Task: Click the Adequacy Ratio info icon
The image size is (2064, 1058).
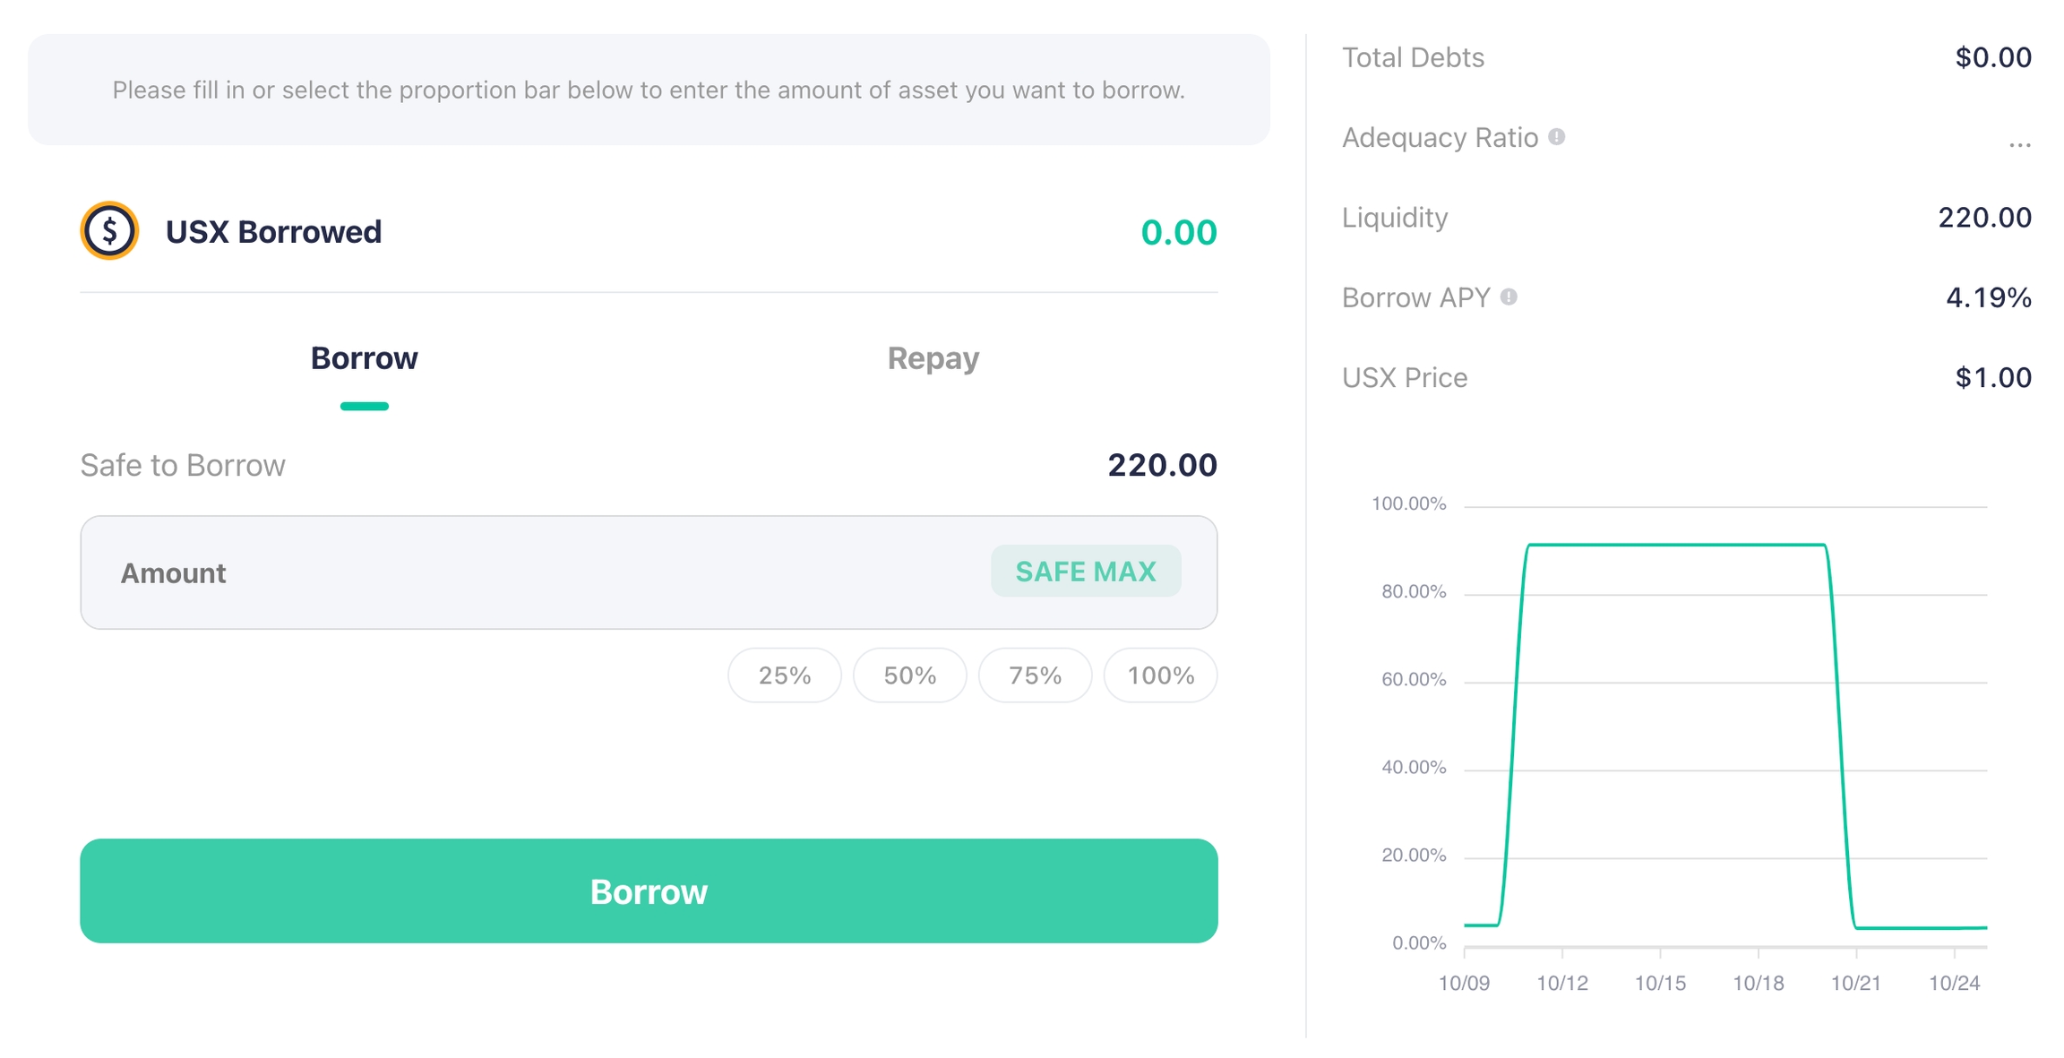Action: click(x=1557, y=137)
